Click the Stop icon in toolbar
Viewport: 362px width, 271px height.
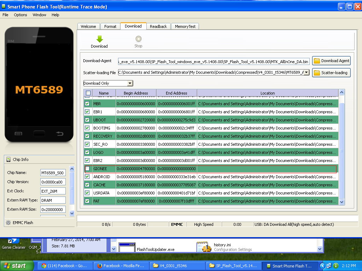(138, 39)
